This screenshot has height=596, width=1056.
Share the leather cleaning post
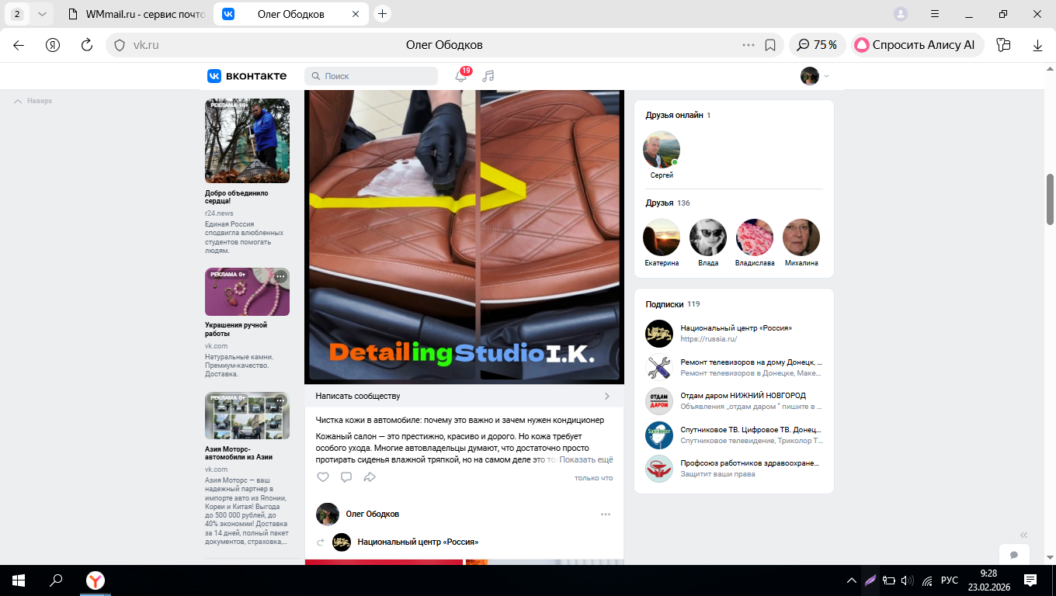pyautogui.click(x=370, y=477)
